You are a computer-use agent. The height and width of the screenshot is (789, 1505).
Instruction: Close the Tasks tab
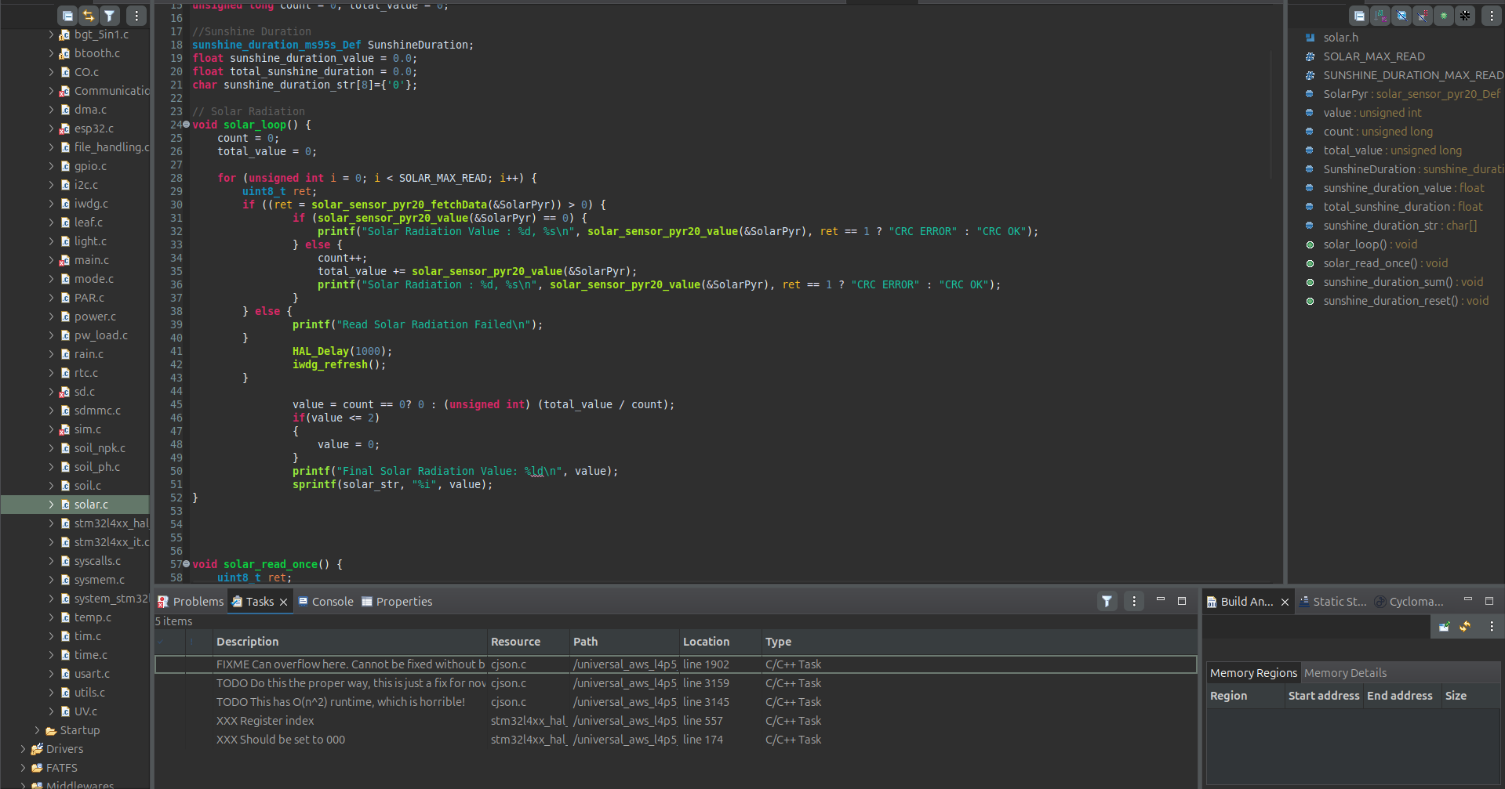click(x=283, y=602)
